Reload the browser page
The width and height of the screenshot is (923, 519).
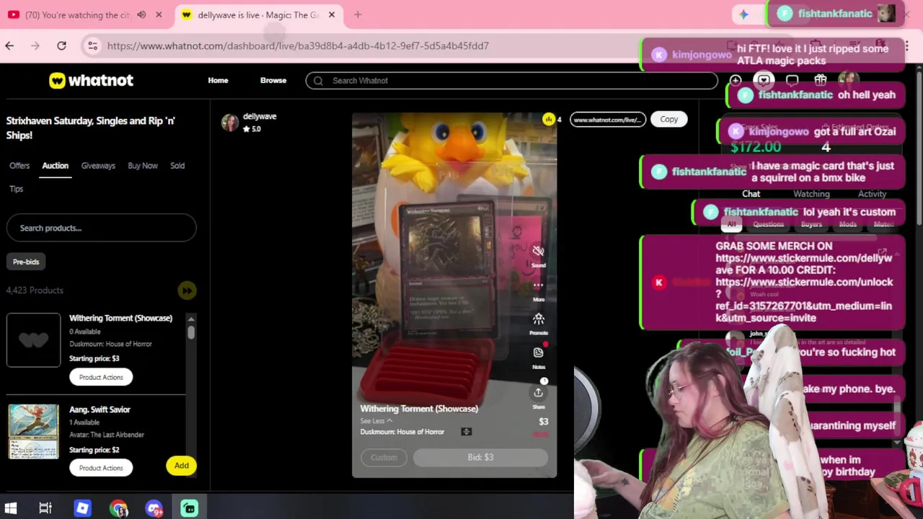(61, 46)
